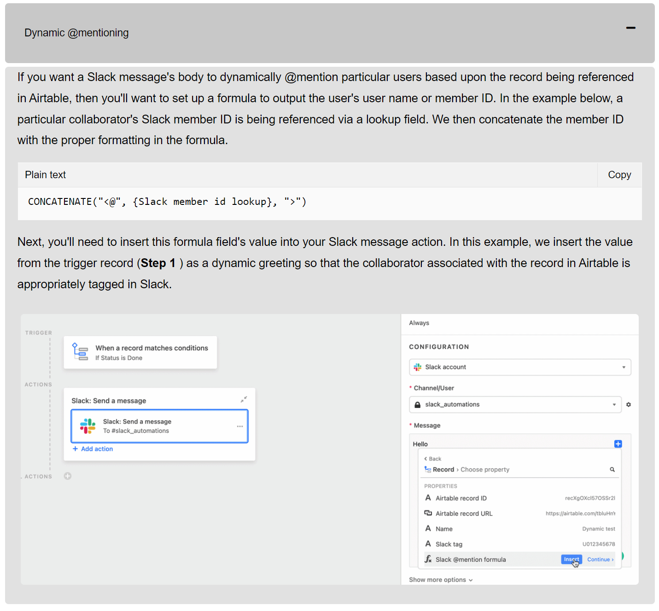Copy the CONCATENATE formula code
Image resolution: width=659 pixels, height=611 pixels.
619,175
